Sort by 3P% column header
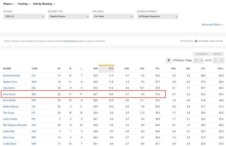The height and width of the screenshot is (146, 226). click(x=203, y=69)
